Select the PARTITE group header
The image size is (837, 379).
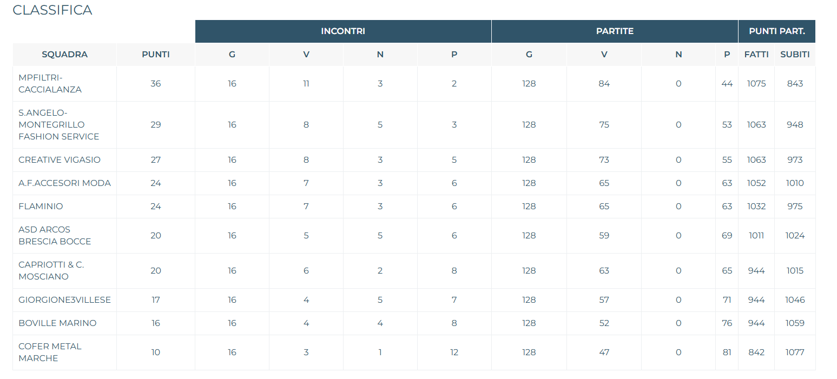coord(615,31)
